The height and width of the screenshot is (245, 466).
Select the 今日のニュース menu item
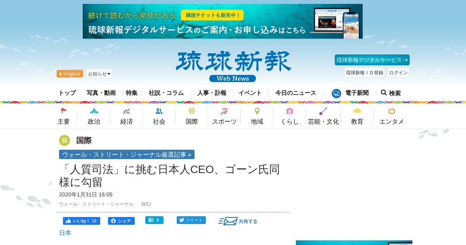click(x=296, y=93)
